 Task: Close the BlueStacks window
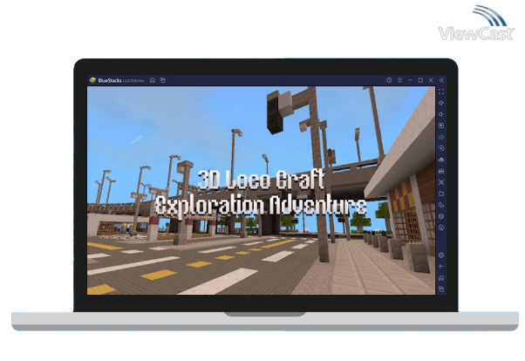click(x=431, y=80)
